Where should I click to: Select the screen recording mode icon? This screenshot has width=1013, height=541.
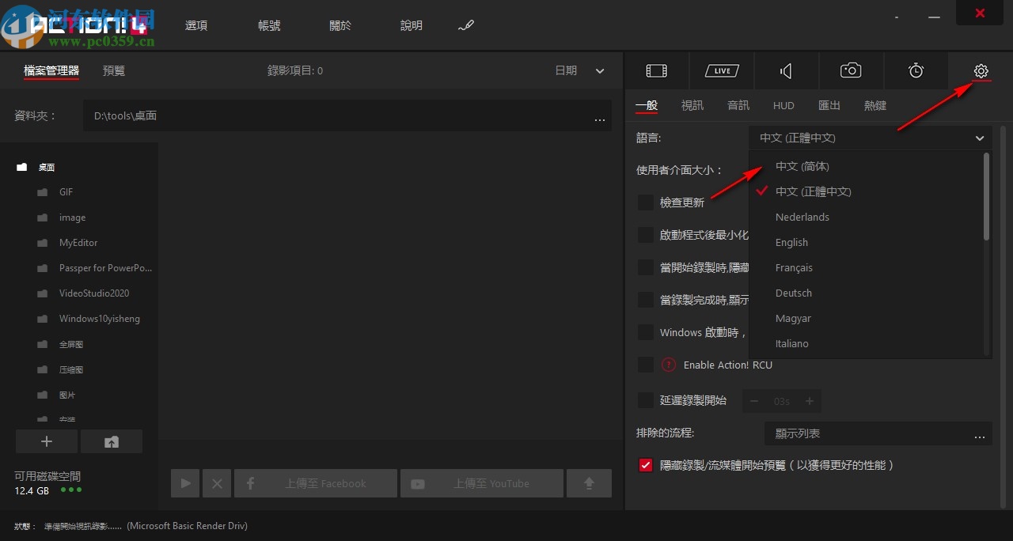(656, 70)
